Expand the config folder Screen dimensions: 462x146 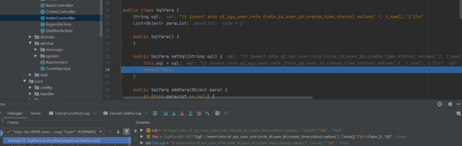31,88
